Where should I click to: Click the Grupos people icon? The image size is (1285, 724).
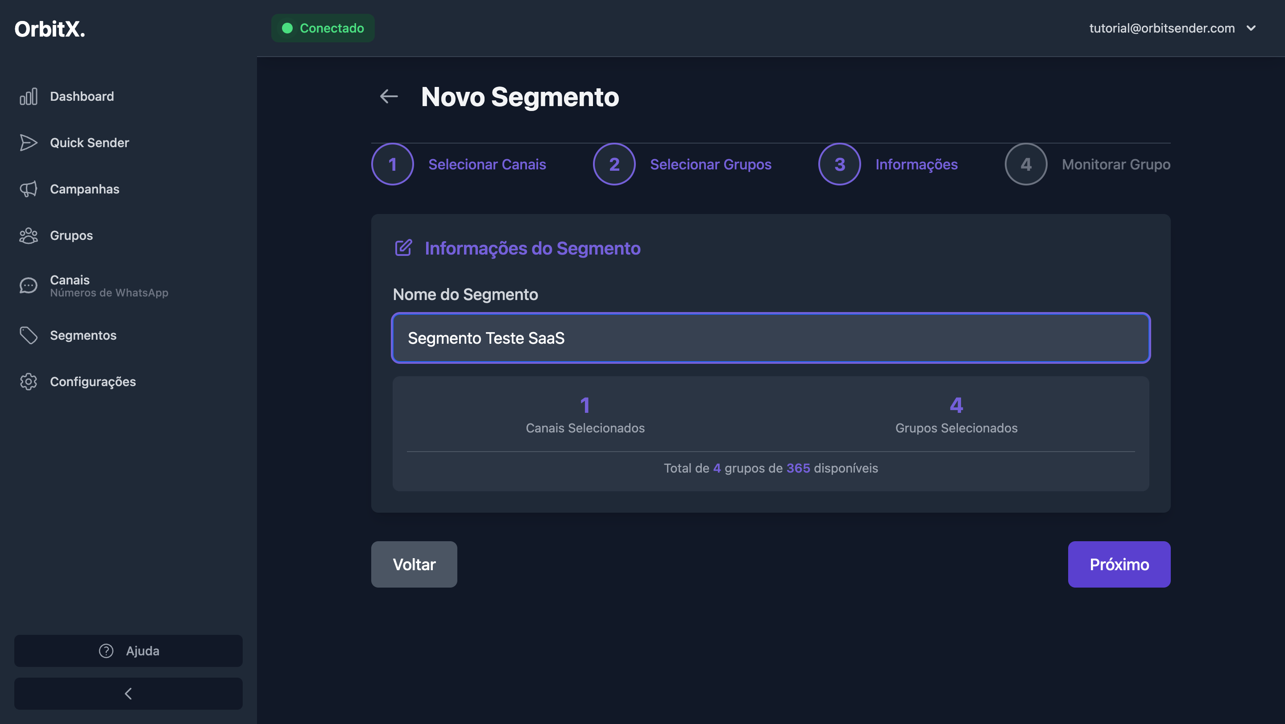(x=29, y=235)
